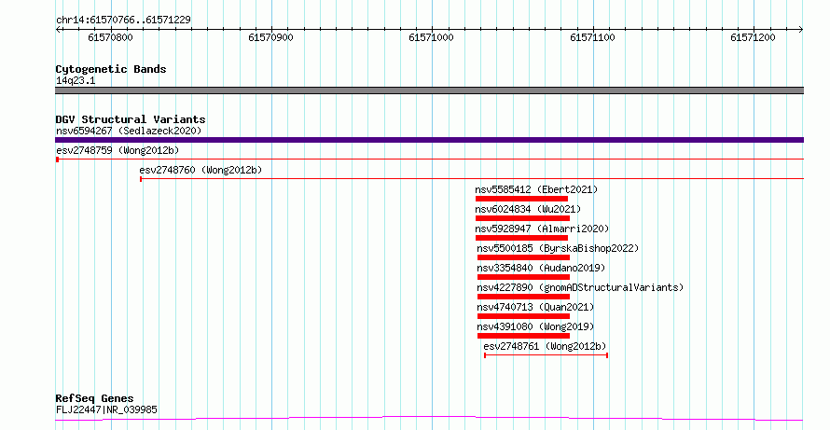Open the nsv6594267 (Sedlazeck2020) variant label
The height and width of the screenshot is (430, 830).
(x=129, y=131)
